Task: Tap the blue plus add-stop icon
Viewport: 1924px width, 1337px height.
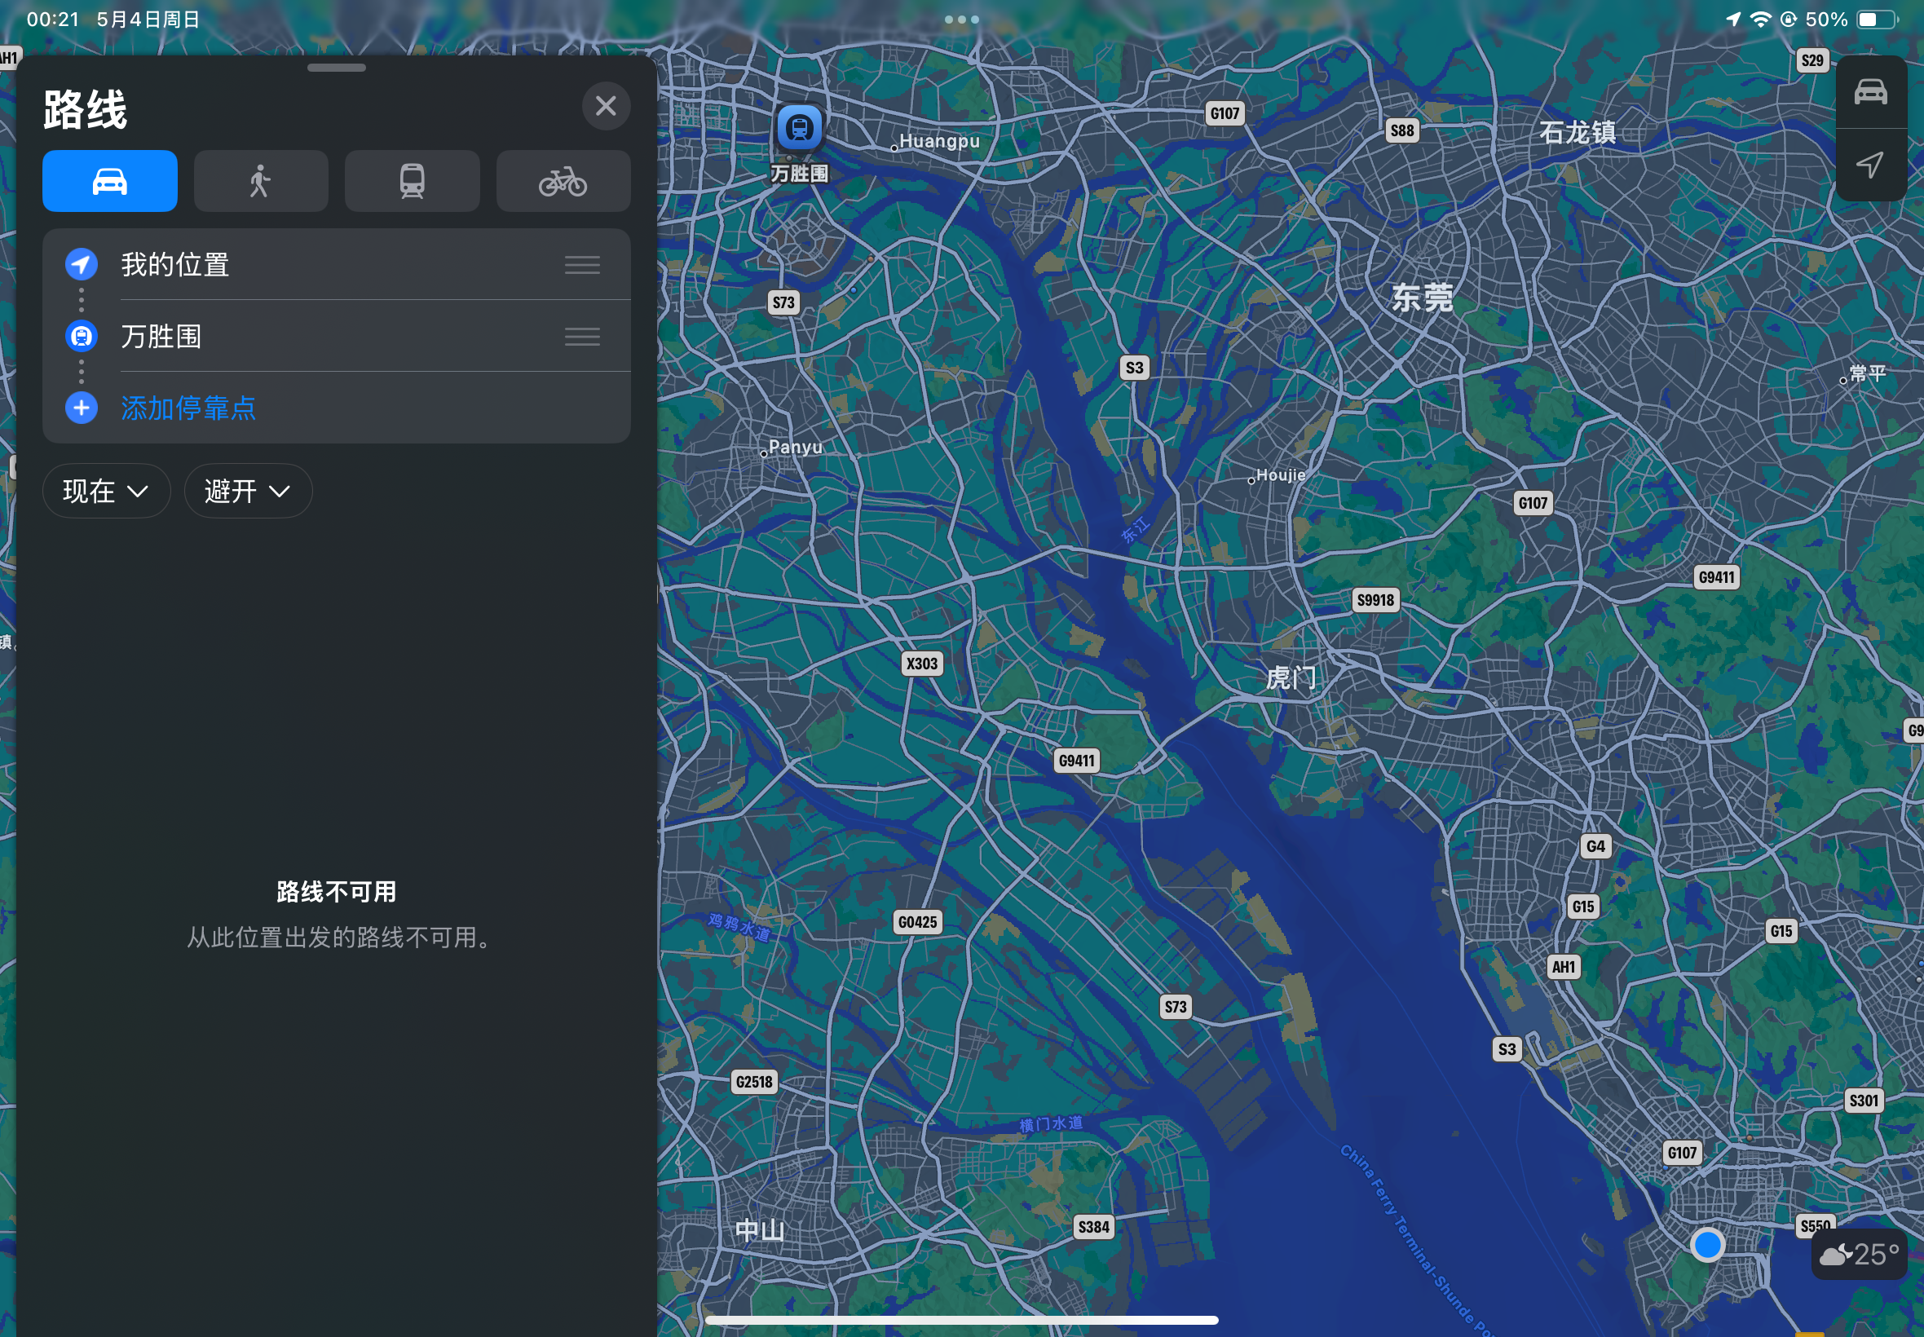Action: [x=82, y=408]
